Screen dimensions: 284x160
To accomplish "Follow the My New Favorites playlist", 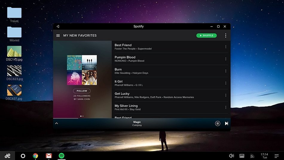I will pyautogui.click(x=82, y=91).
